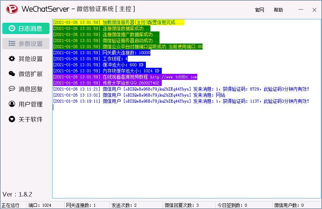Open the 消息回复 page
The image size is (322, 209).
(26, 89)
